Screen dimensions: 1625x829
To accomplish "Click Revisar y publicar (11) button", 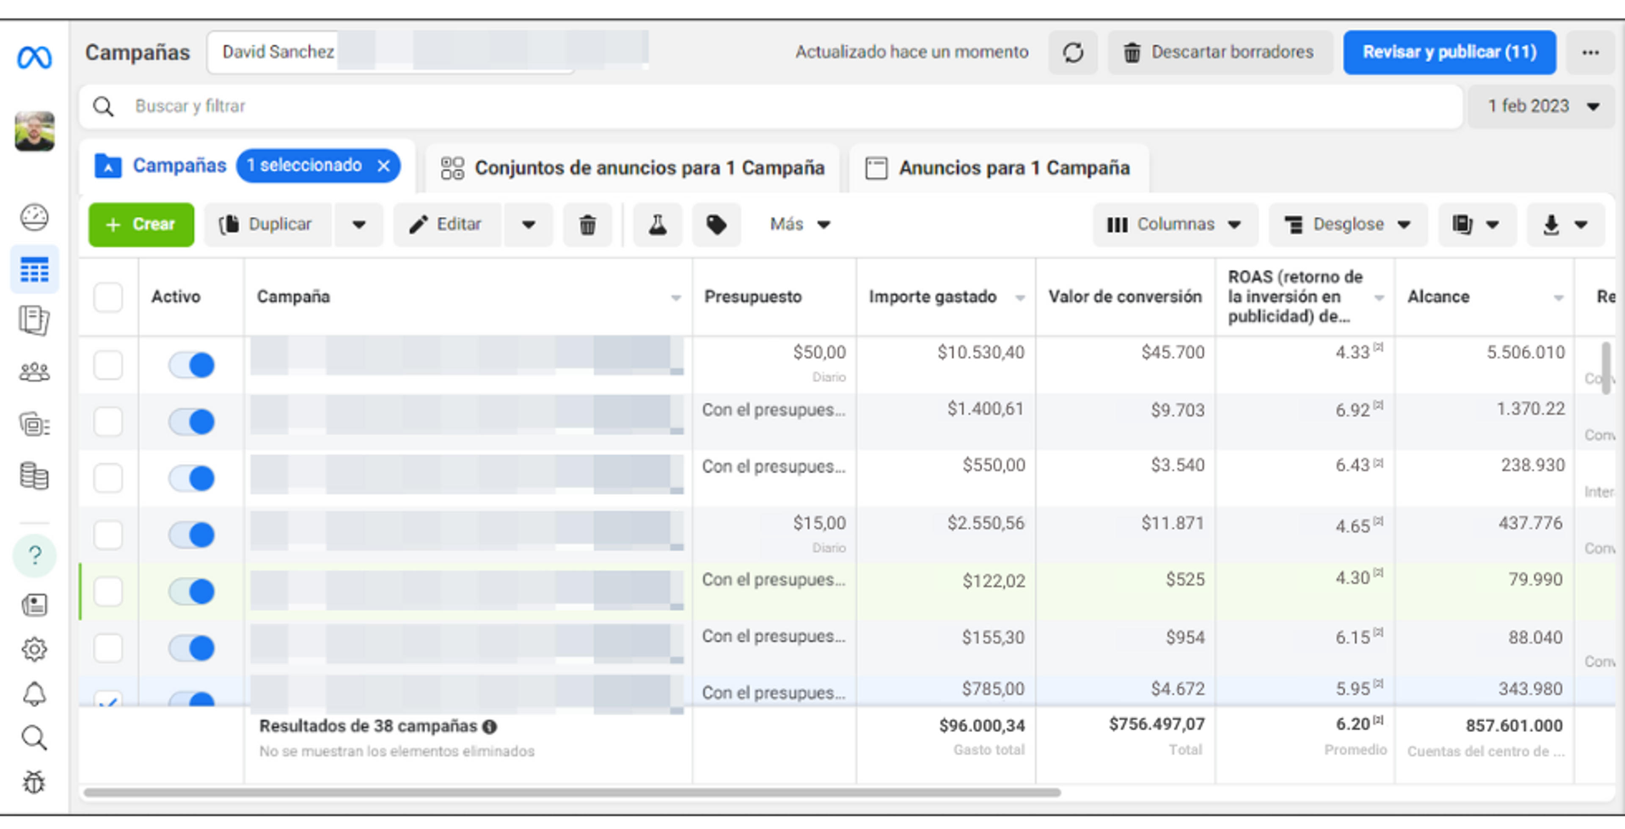I will coord(1449,52).
